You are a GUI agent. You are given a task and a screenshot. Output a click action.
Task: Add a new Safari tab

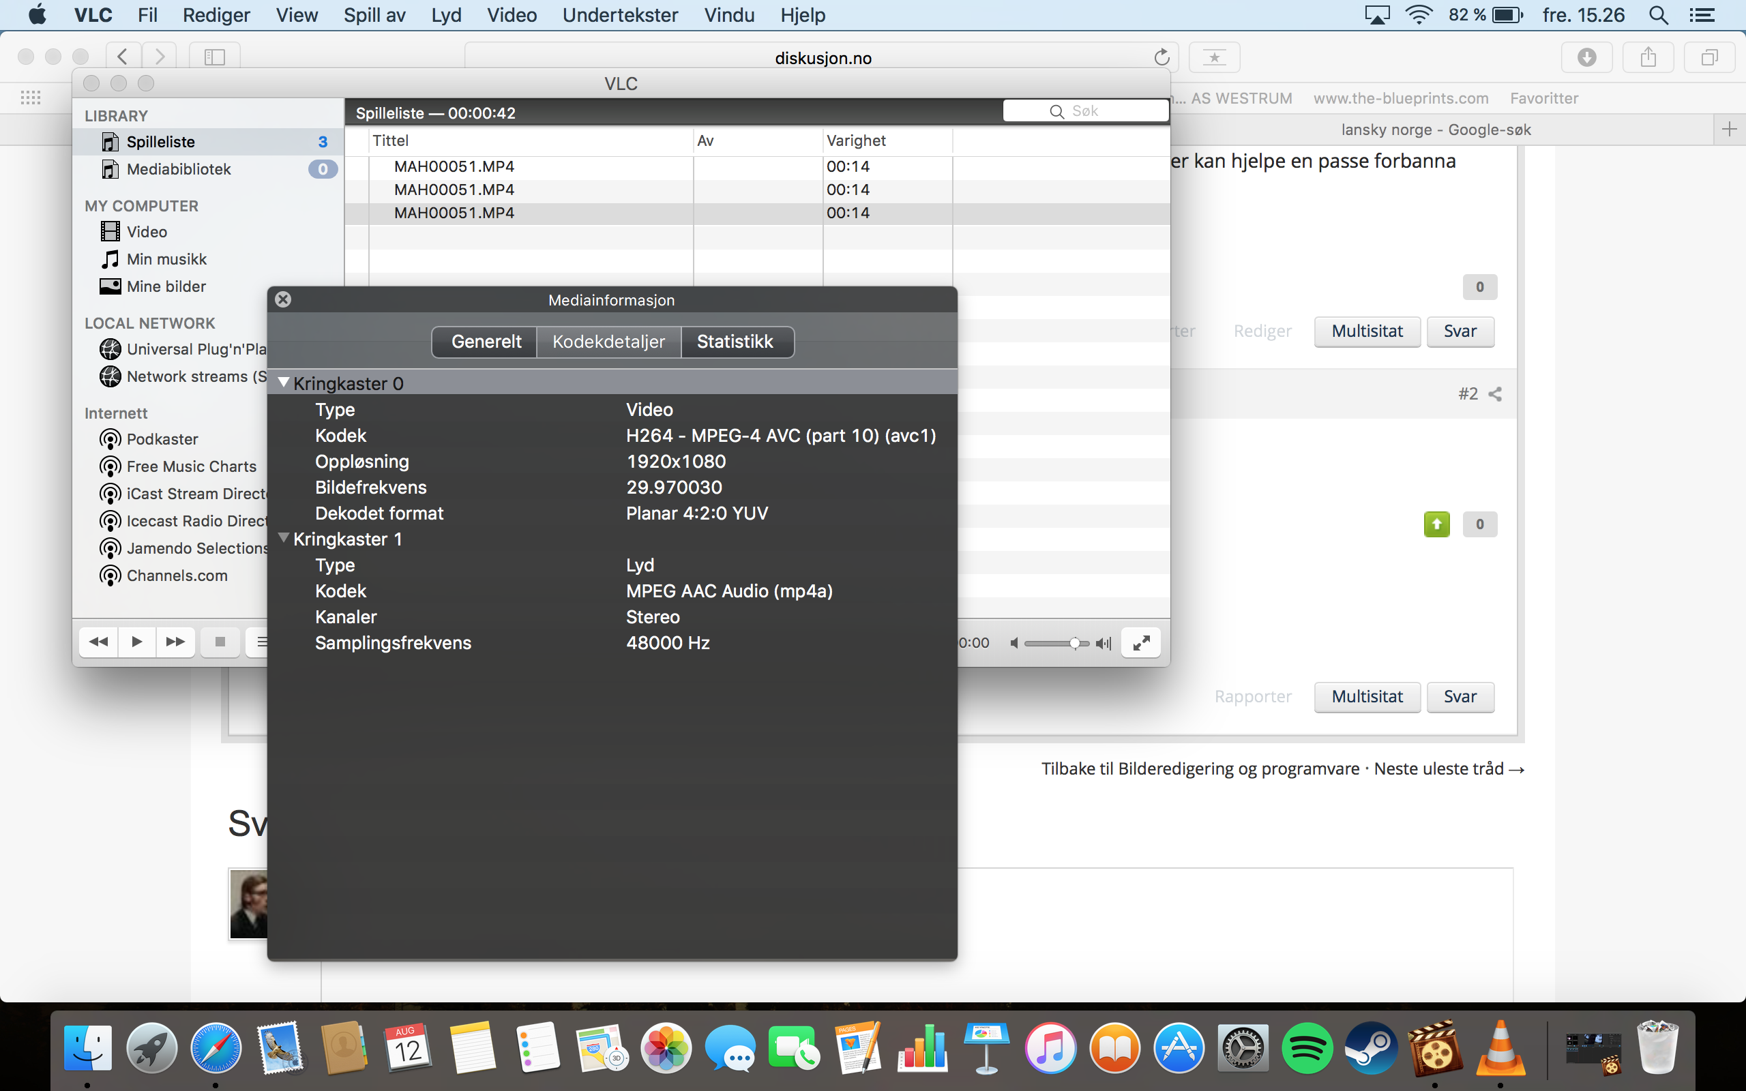coord(1729,130)
